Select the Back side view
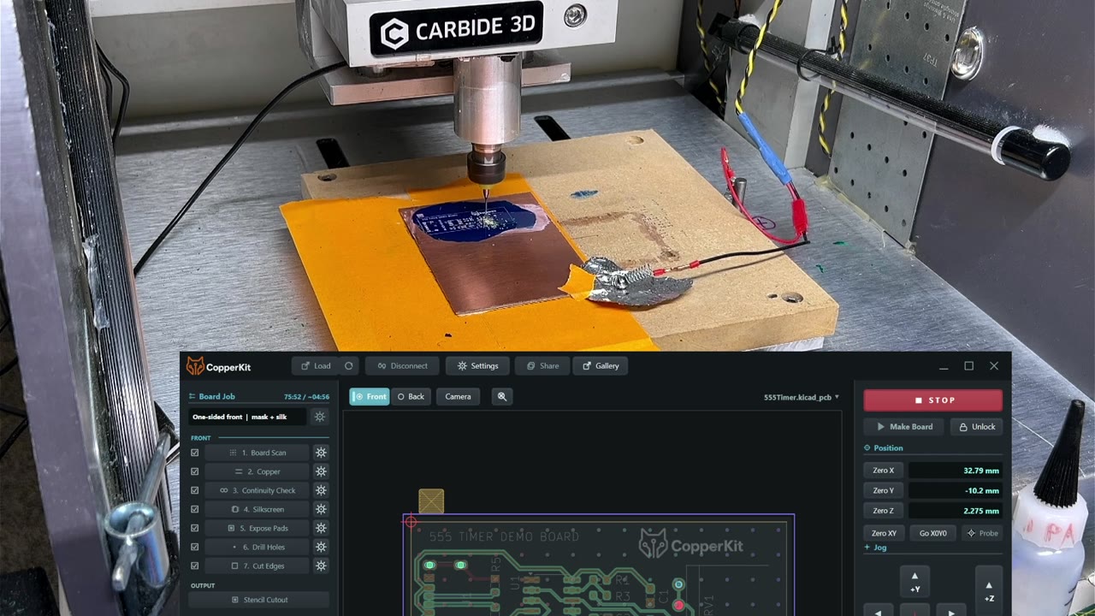The height and width of the screenshot is (616, 1095). (411, 396)
